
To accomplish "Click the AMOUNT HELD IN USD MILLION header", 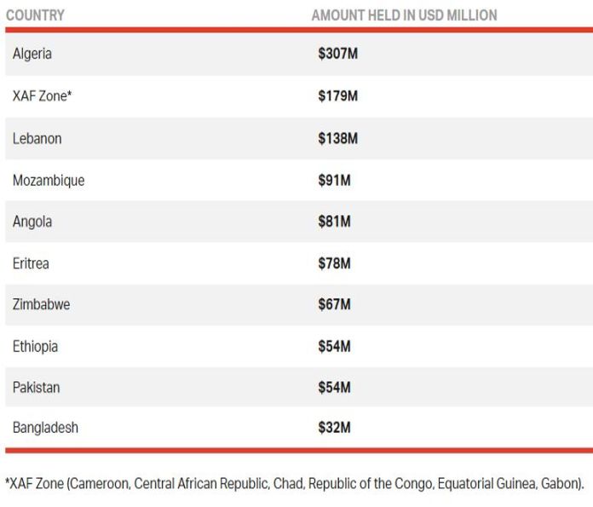I will click(x=404, y=15).
